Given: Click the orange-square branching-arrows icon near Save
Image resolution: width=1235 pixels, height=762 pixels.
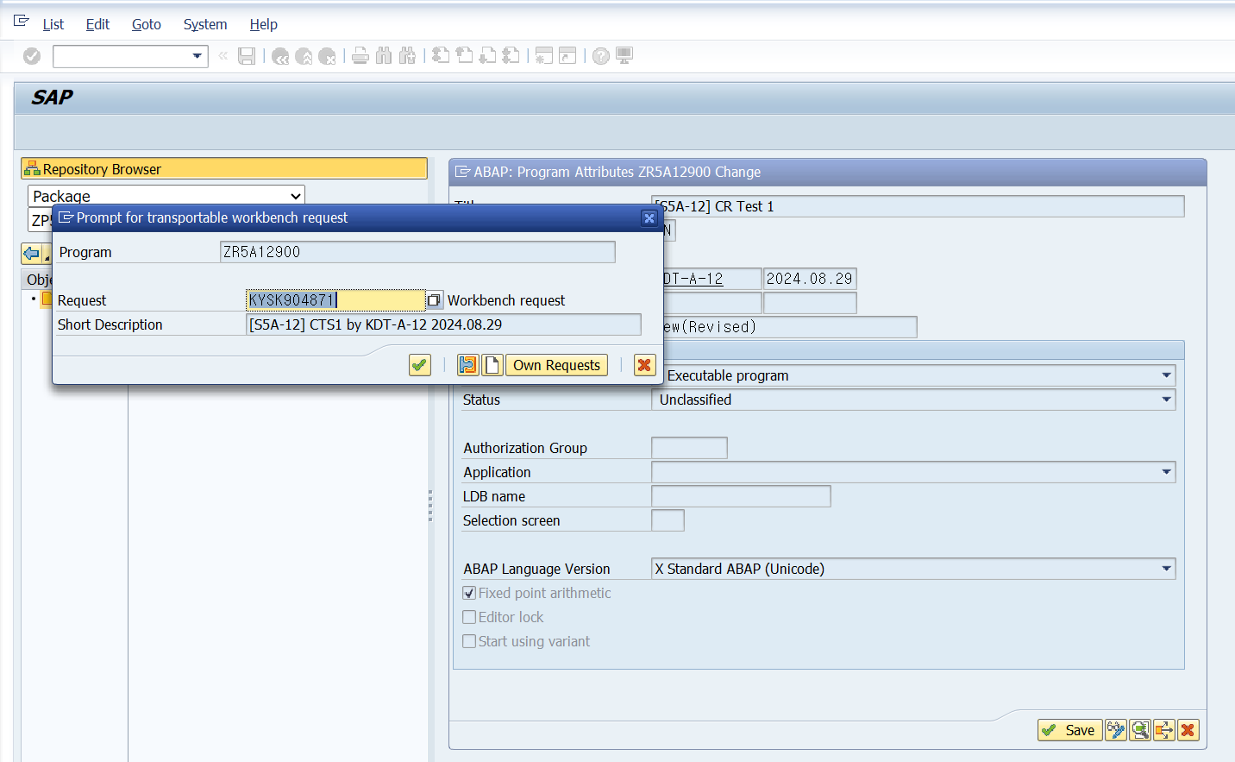Looking at the screenshot, I should (1164, 730).
